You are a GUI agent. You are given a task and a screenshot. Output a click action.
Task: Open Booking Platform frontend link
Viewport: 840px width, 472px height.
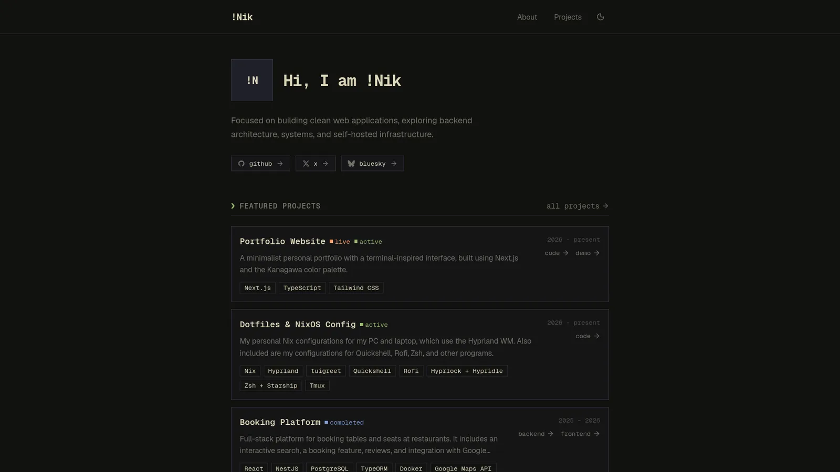(580, 434)
